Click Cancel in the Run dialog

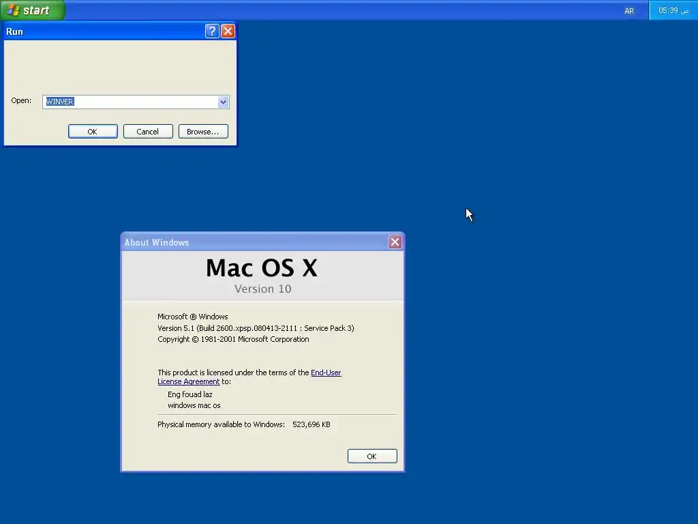[148, 132]
